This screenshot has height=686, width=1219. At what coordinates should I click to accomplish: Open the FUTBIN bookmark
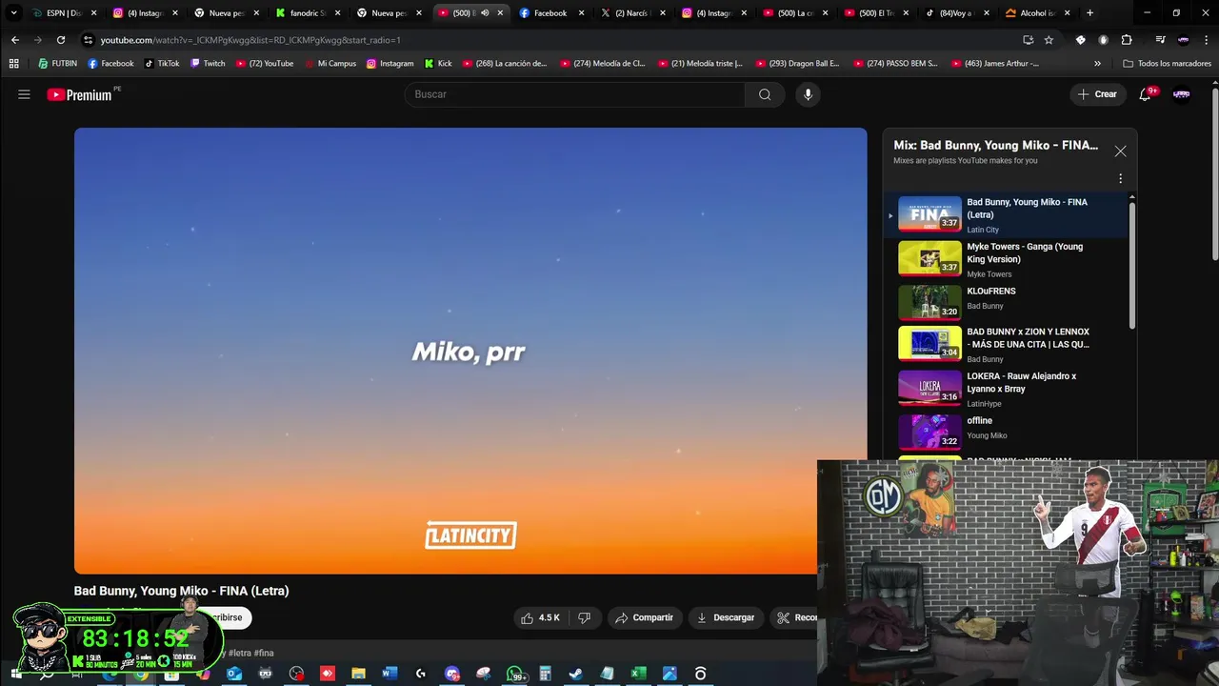58,64
